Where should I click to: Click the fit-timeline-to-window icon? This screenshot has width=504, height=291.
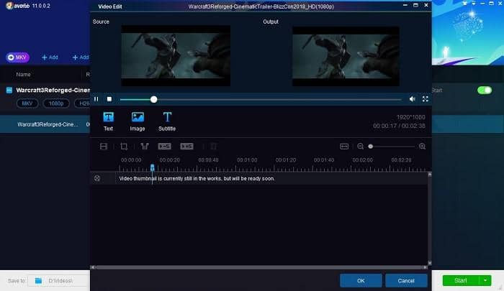pyautogui.click(x=344, y=147)
